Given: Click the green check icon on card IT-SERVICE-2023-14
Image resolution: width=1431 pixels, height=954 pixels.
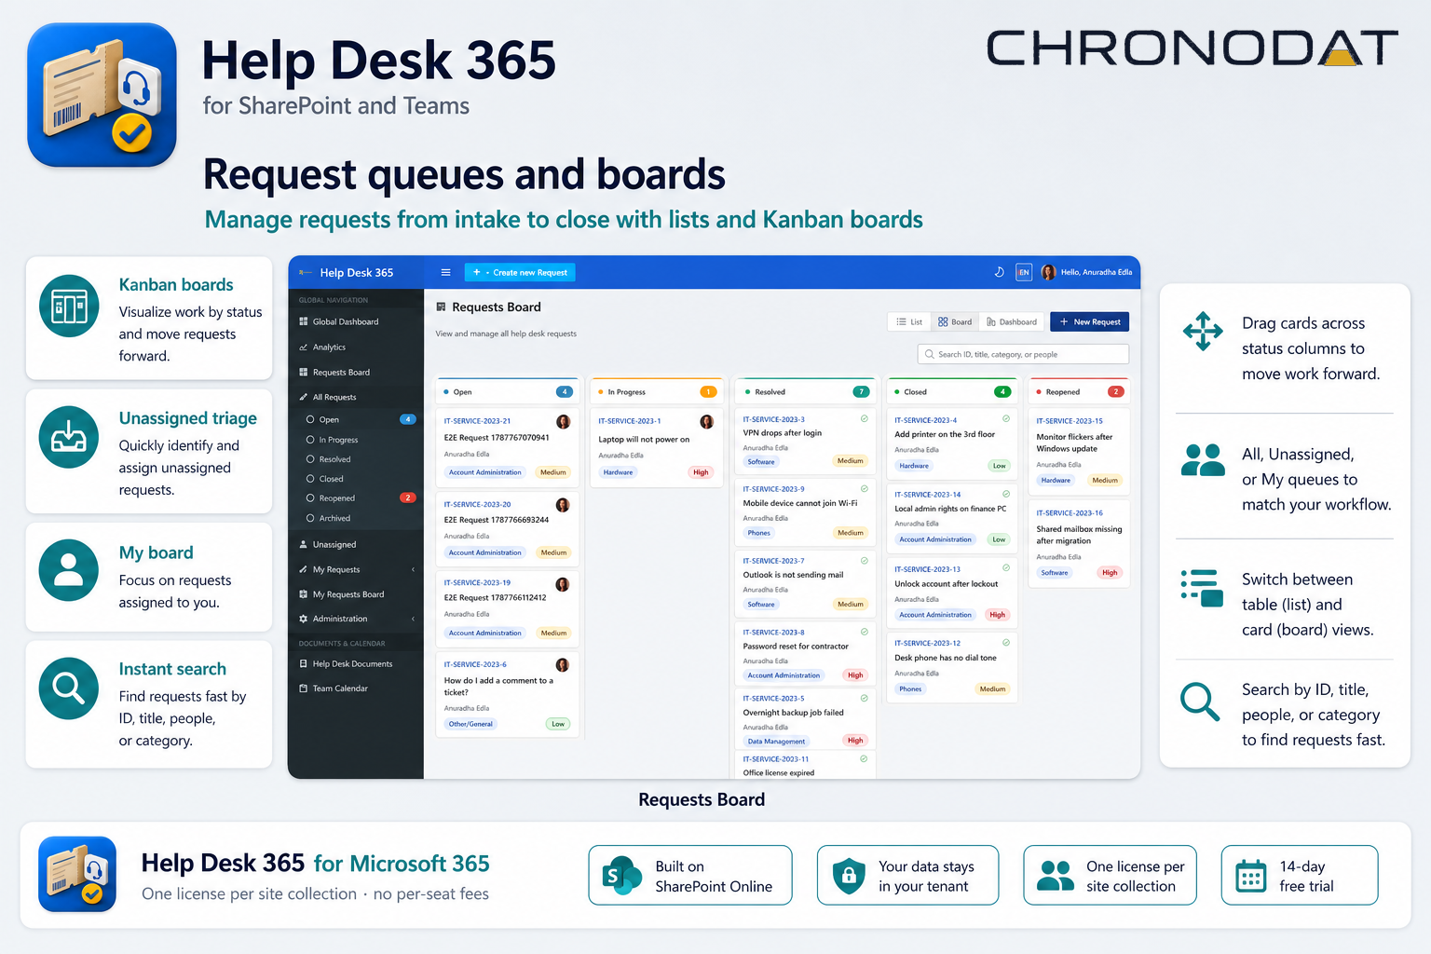Looking at the screenshot, I should click(1006, 494).
